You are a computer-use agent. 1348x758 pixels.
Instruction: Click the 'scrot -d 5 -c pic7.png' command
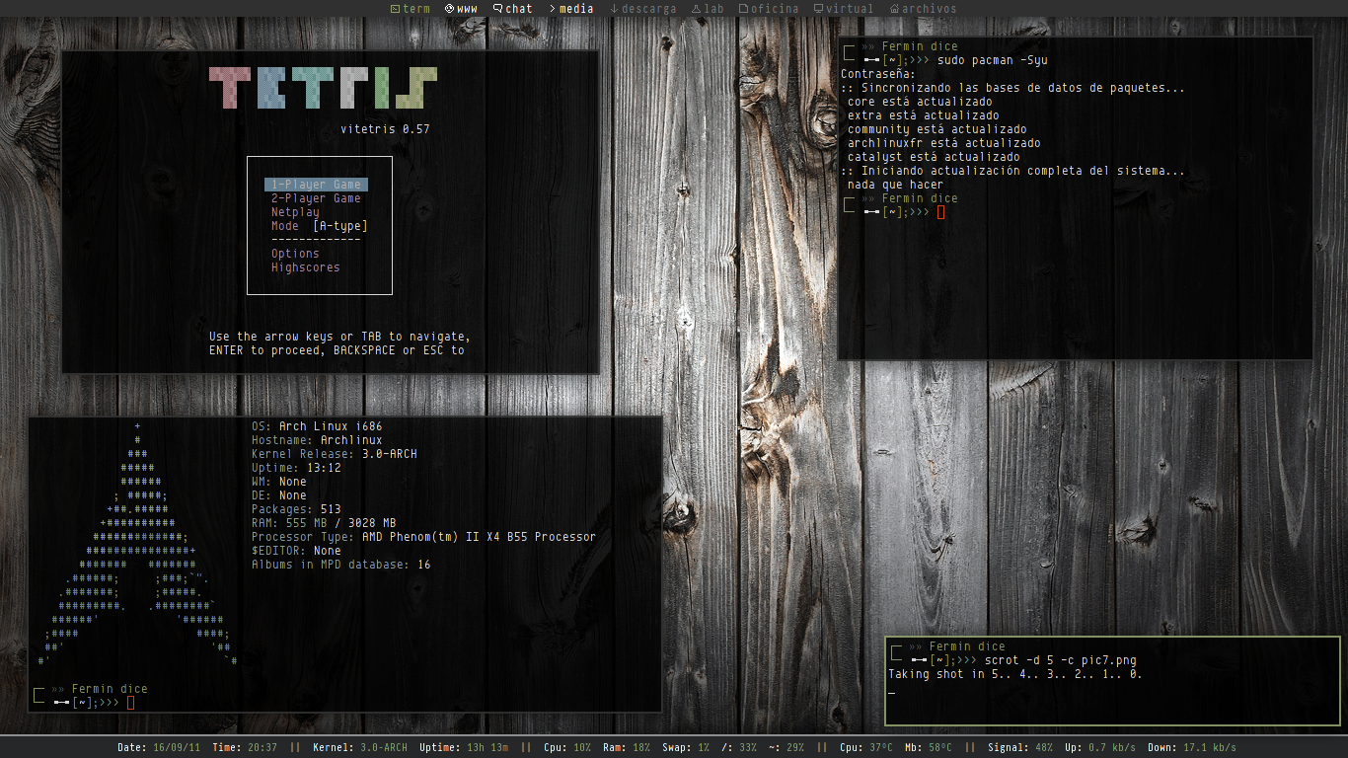coord(1061,660)
